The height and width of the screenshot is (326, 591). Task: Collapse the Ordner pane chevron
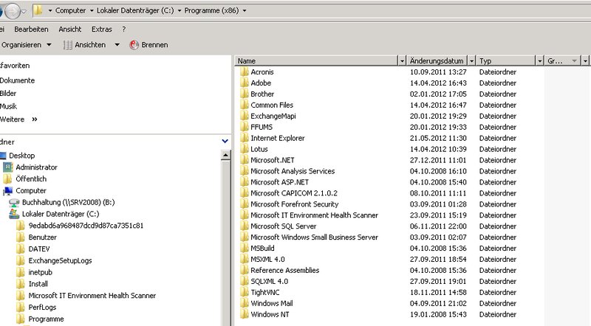[225, 142]
